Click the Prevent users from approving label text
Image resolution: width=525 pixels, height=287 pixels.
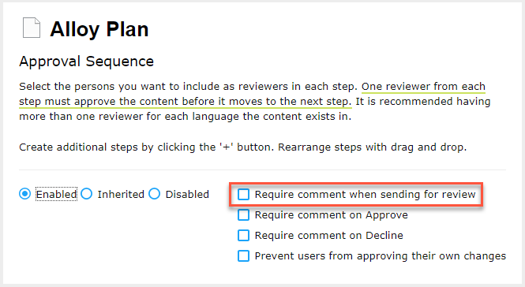pos(381,256)
